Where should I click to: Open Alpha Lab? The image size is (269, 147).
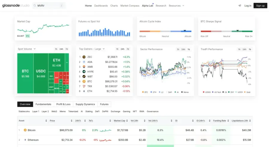tap(148, 6)
